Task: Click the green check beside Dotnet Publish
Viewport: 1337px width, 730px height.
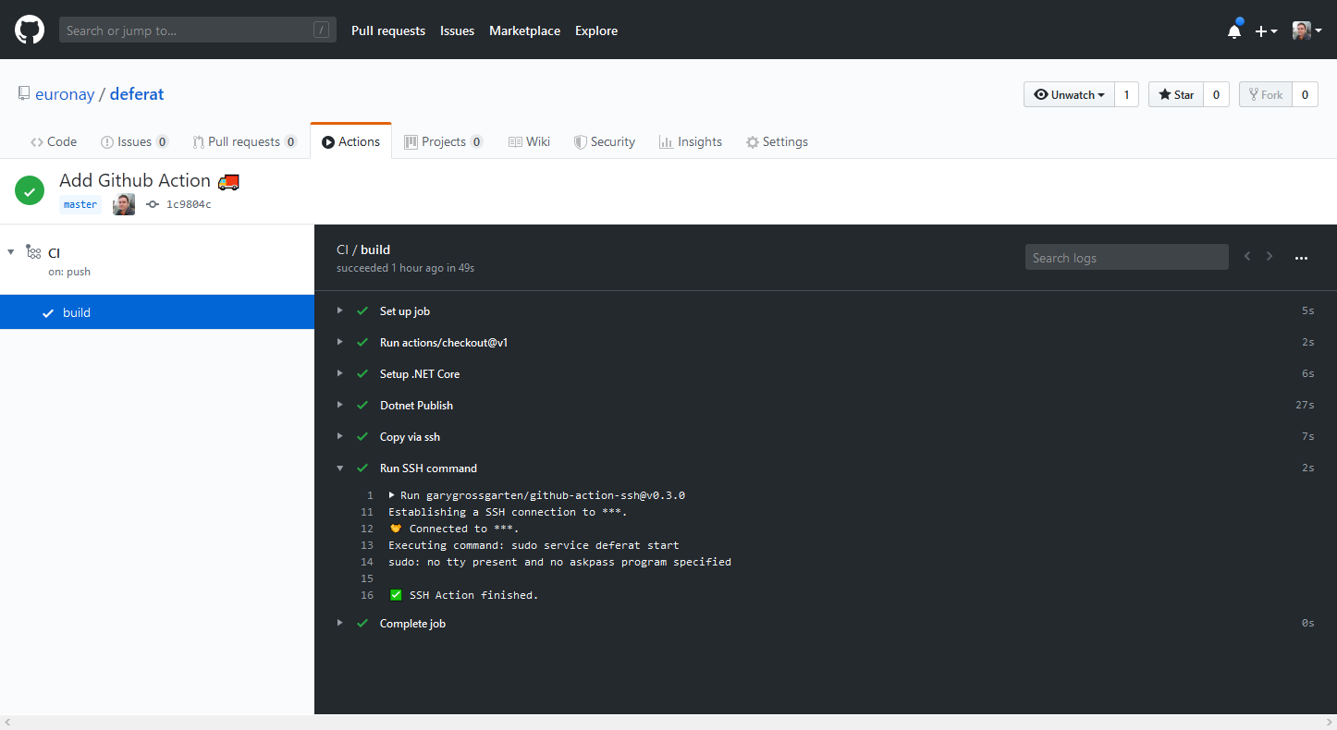Action: point(362,405)
